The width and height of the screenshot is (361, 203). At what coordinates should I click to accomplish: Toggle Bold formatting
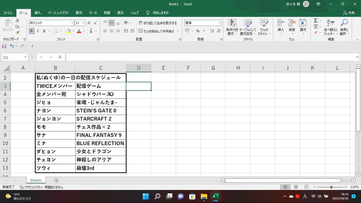tap(32, 31)
